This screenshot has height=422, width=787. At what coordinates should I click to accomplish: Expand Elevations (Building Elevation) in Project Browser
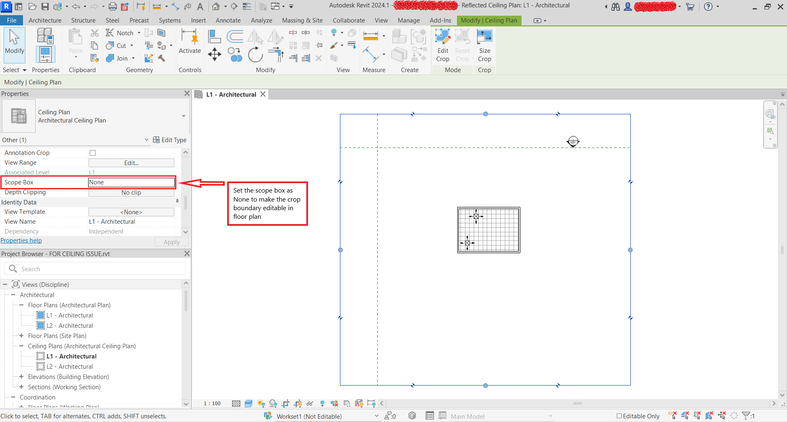click(x=21, y=377)
